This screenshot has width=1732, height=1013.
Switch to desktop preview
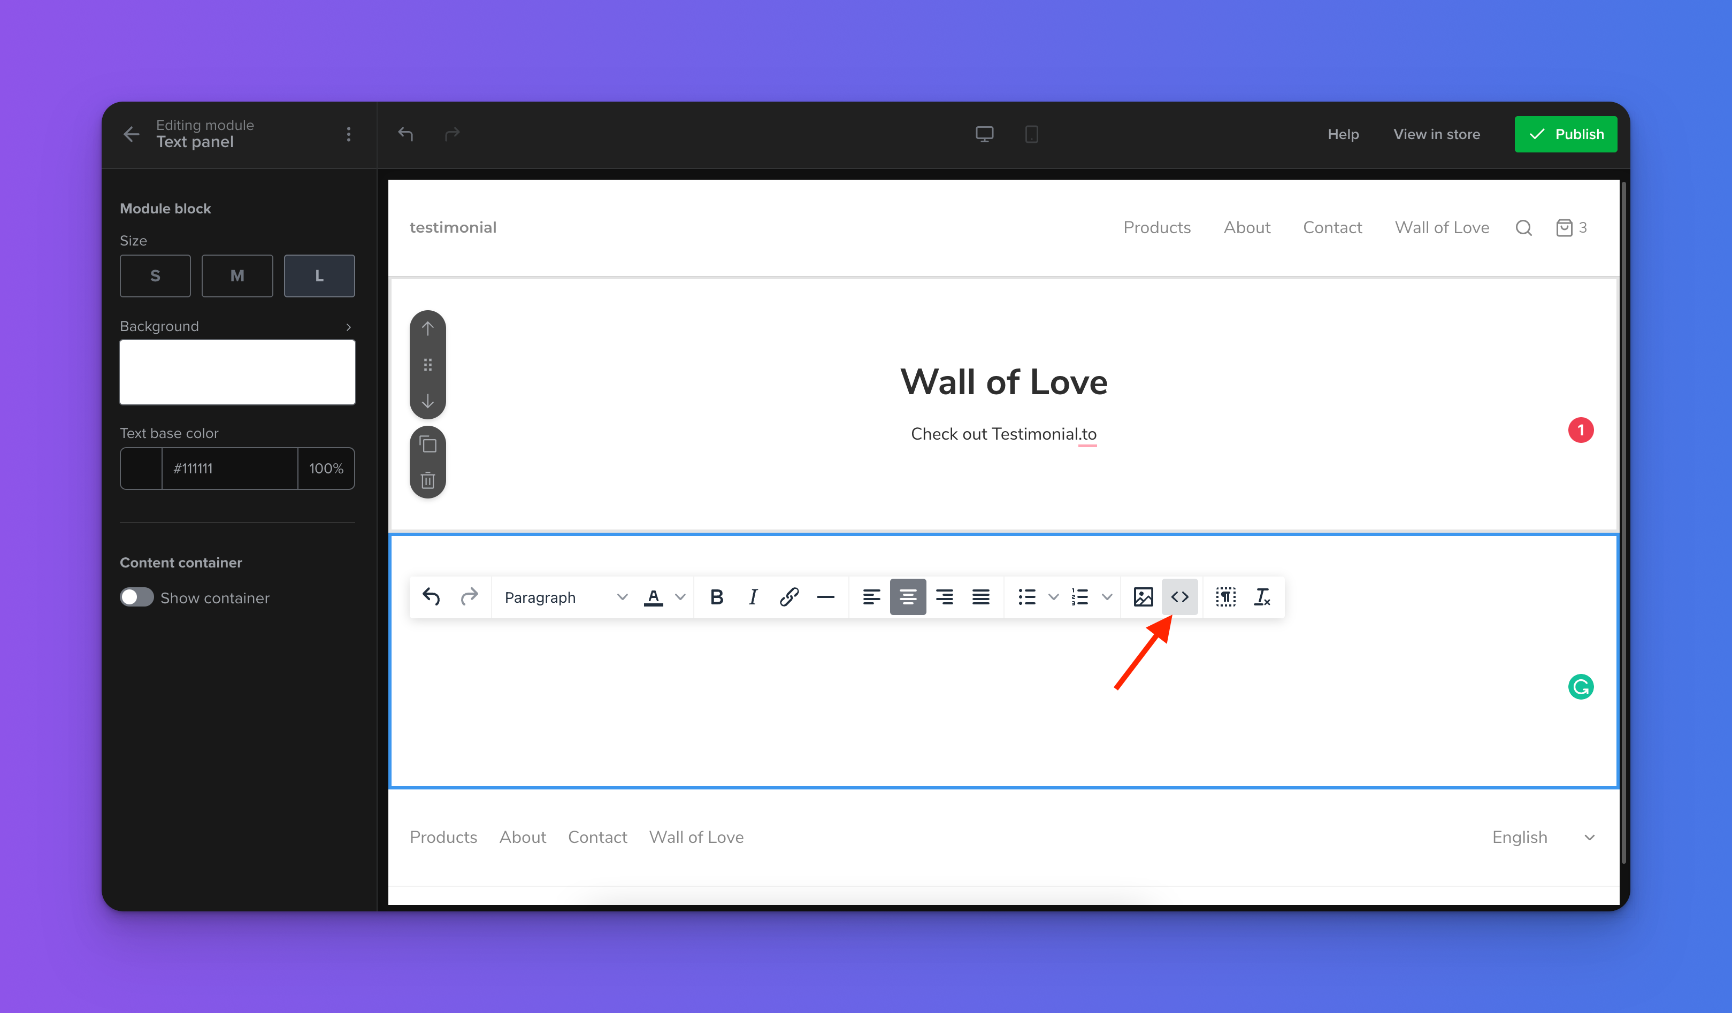tap(984, 134)
